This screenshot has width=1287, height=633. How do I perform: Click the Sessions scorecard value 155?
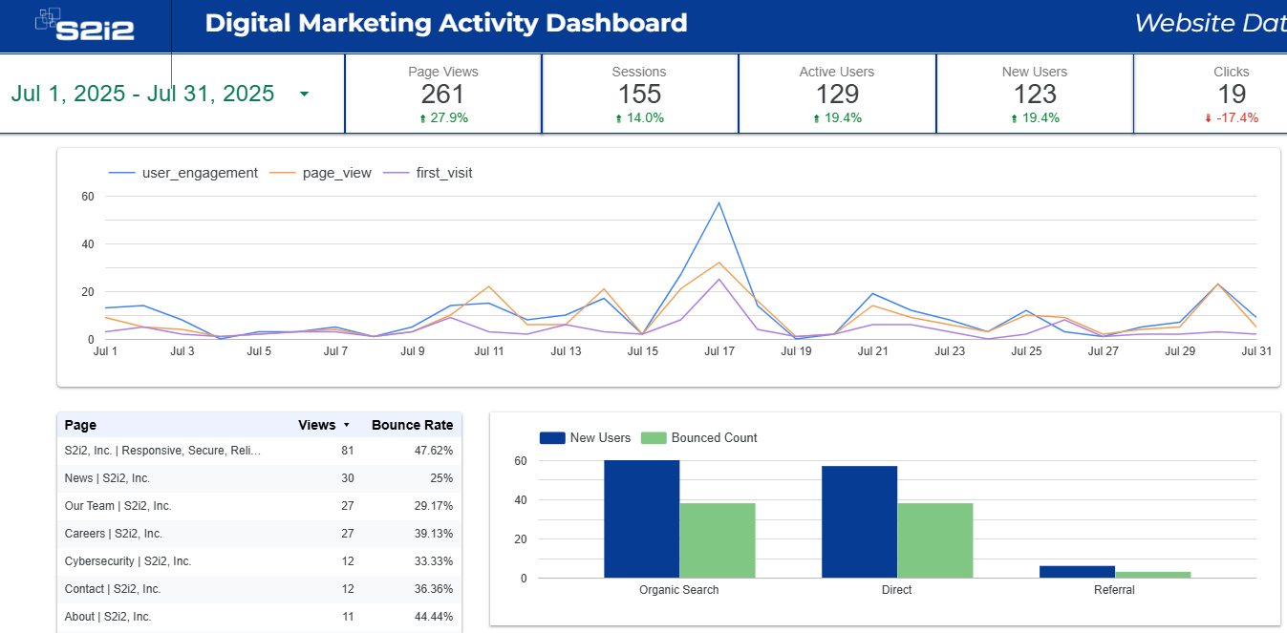[639, 94]
